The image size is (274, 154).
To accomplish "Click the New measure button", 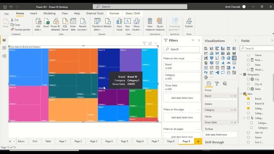I will click(x=150, y=24).
